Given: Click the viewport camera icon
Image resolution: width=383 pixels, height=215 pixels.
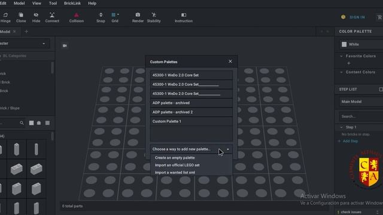Looking at the screenshot, I should [x=65, y=45].
